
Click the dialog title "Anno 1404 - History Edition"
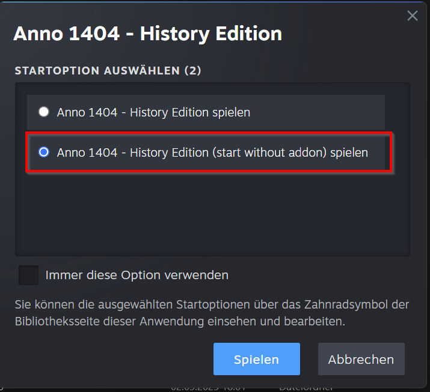[x=147, y=34]
